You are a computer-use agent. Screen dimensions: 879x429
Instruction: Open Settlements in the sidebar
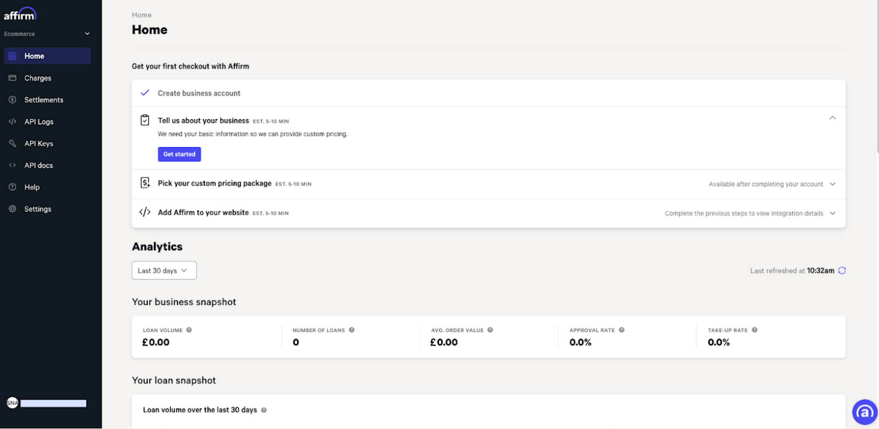coord(47,100)
